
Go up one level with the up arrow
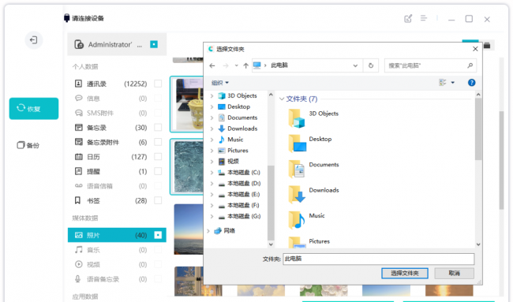click(x=245, y=65)
